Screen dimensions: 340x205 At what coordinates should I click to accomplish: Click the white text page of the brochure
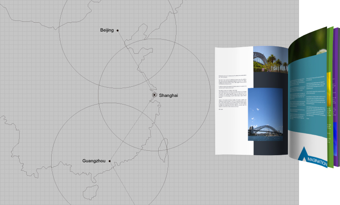[234, 100]
